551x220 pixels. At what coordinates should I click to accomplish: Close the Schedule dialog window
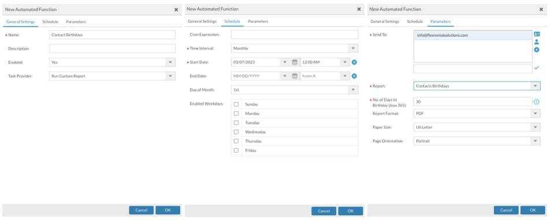359,9
